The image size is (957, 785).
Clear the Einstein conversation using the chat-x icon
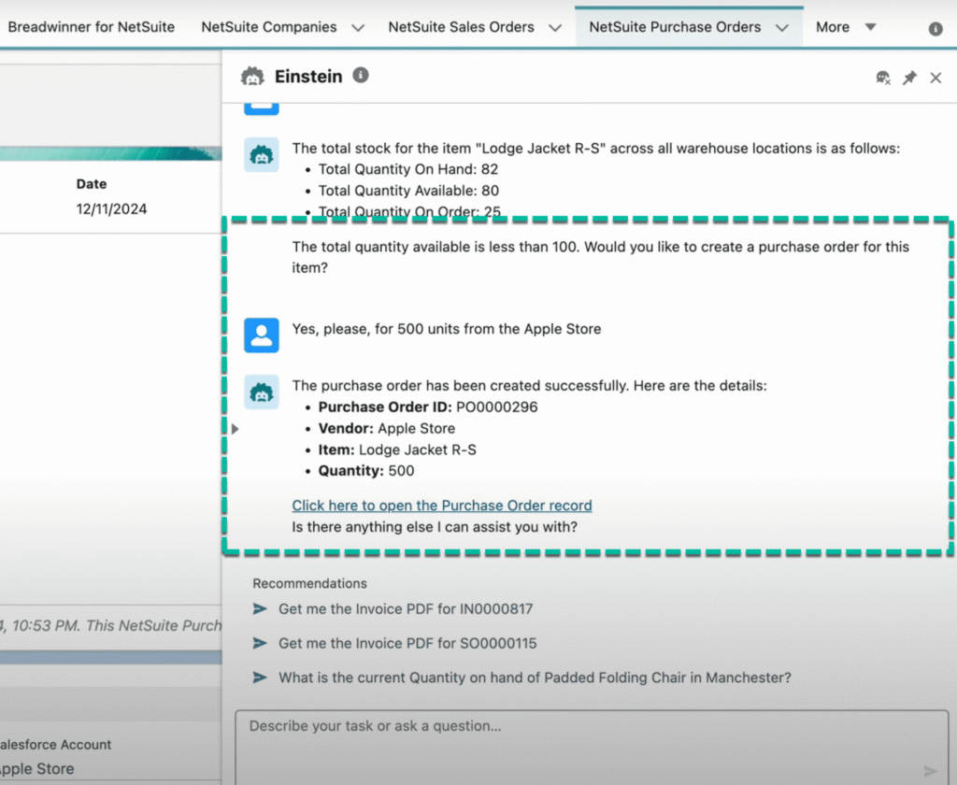[882, 78]
